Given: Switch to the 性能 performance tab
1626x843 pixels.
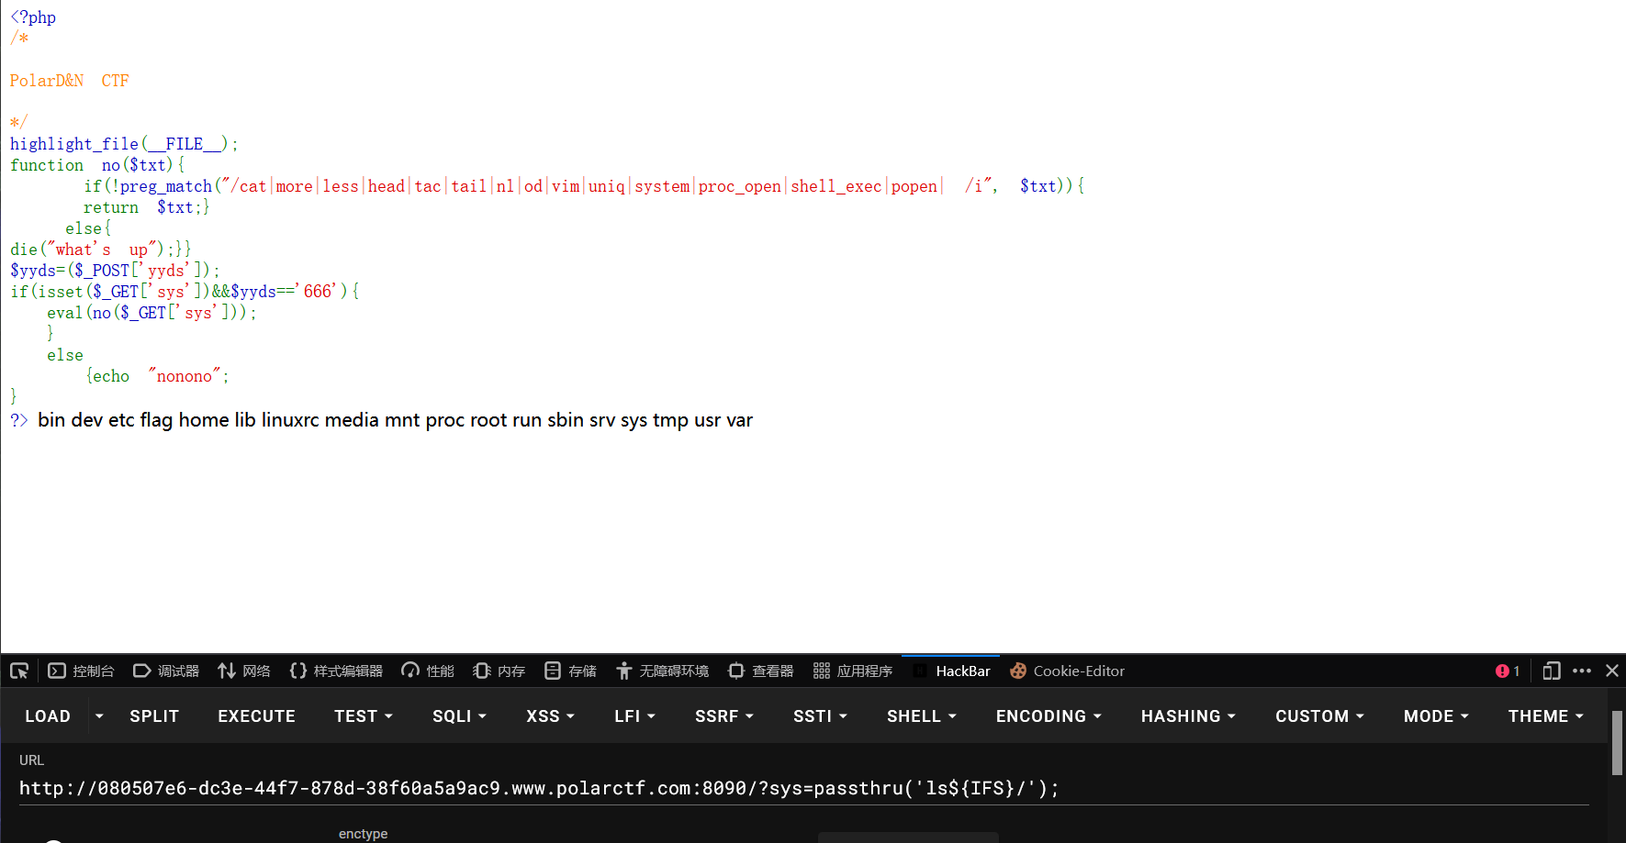Looking at the screenshot, I should pyautogui.click(x=428, y=671).
